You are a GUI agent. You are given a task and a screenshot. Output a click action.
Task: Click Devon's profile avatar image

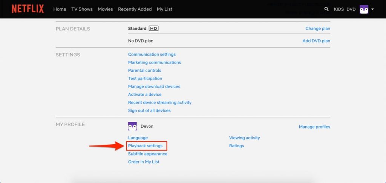[132, 126]
